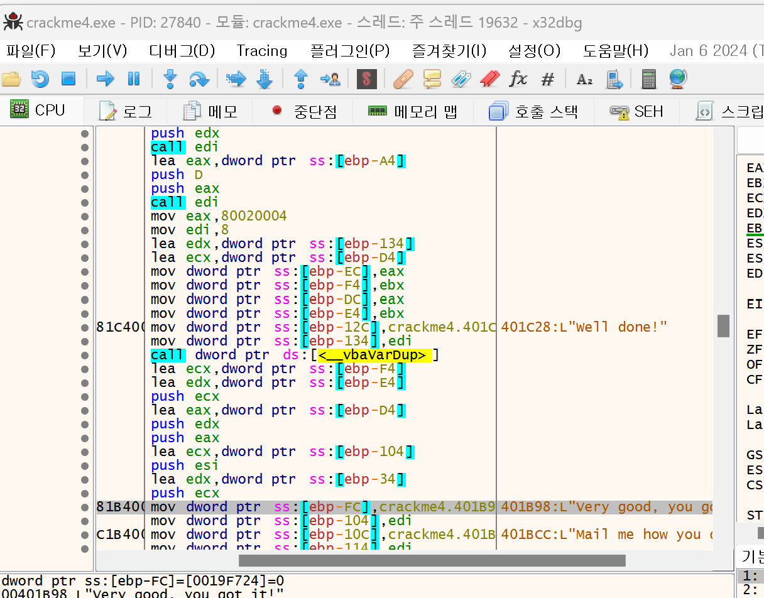Pause execution of the debuggee
The height and width of the screenshot is (598, 764).
tap(134, 79)
